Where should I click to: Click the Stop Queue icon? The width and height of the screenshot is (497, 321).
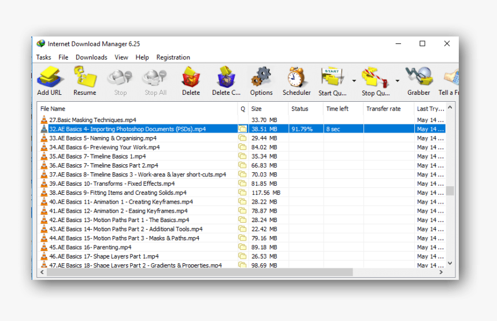click(375, 77)
